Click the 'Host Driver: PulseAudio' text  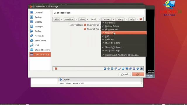click(72, 83)
